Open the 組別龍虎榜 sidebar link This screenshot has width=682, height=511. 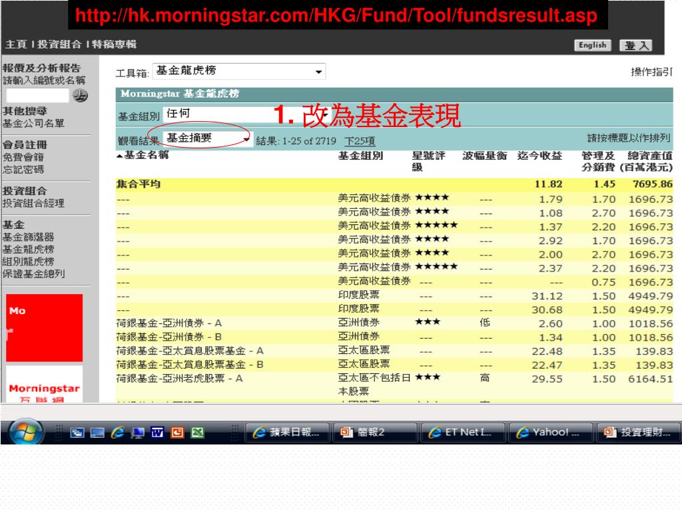28,261
